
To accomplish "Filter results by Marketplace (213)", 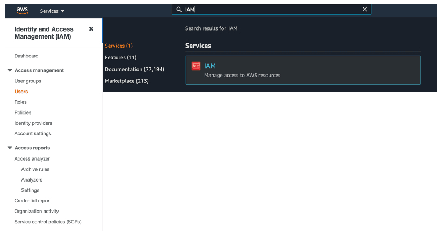I will pyautogui.click(x=127, y=81).
